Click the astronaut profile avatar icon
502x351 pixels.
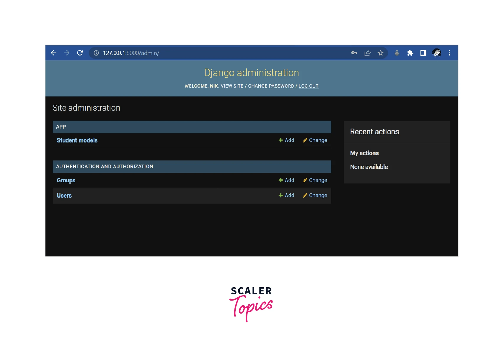[436, 53]
